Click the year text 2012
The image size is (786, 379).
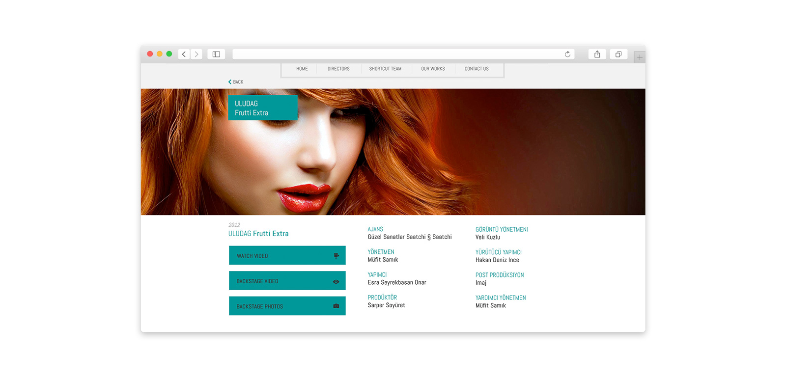[x=234, y=225]
